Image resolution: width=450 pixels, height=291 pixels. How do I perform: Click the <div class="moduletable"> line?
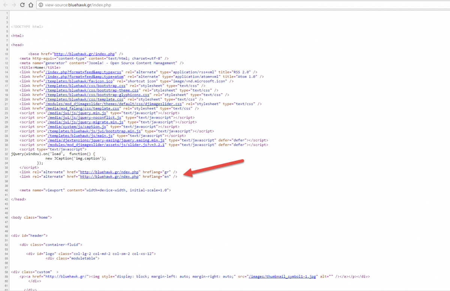[72, 258]
